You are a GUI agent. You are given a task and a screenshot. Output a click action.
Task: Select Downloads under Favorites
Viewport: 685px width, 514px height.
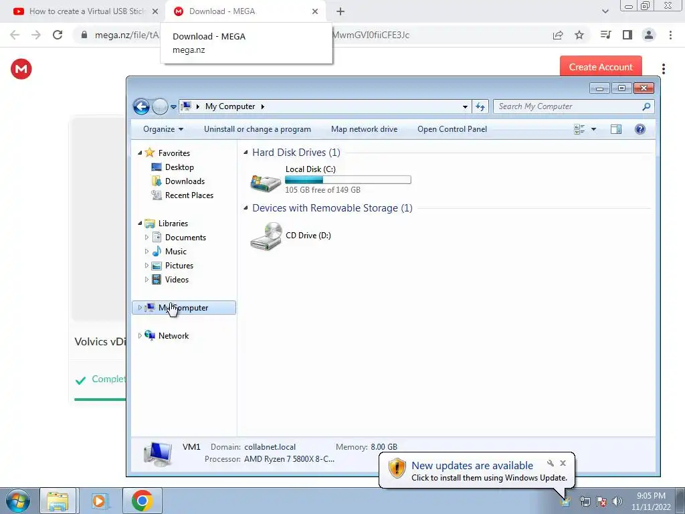[x=185, y=181]
